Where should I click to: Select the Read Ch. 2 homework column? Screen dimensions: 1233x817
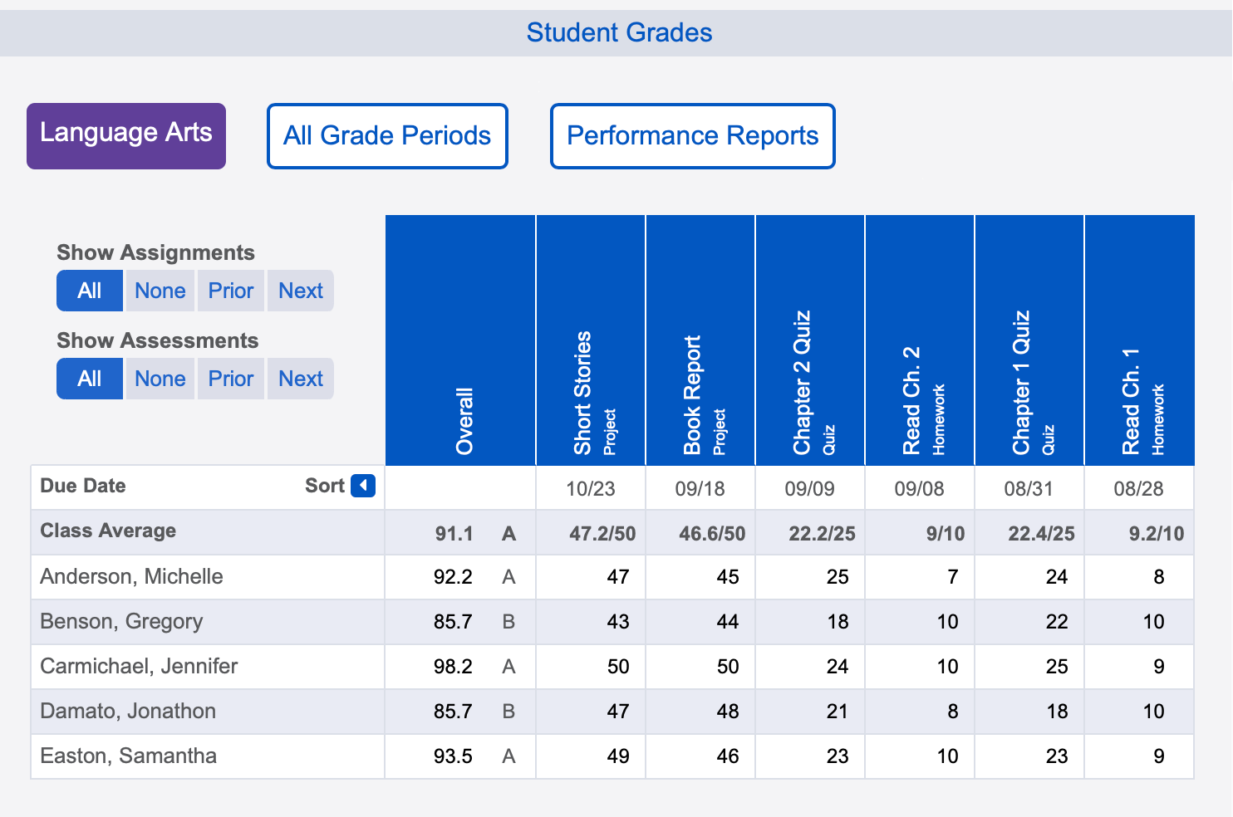click(x=919, y=340)
